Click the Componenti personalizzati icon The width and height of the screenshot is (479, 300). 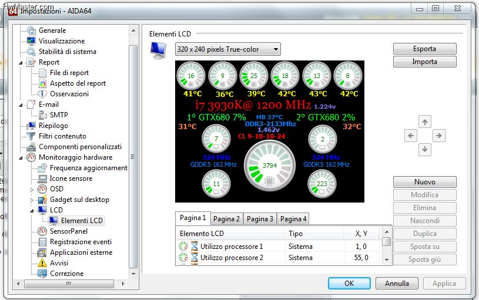click(x=31, y=147)
